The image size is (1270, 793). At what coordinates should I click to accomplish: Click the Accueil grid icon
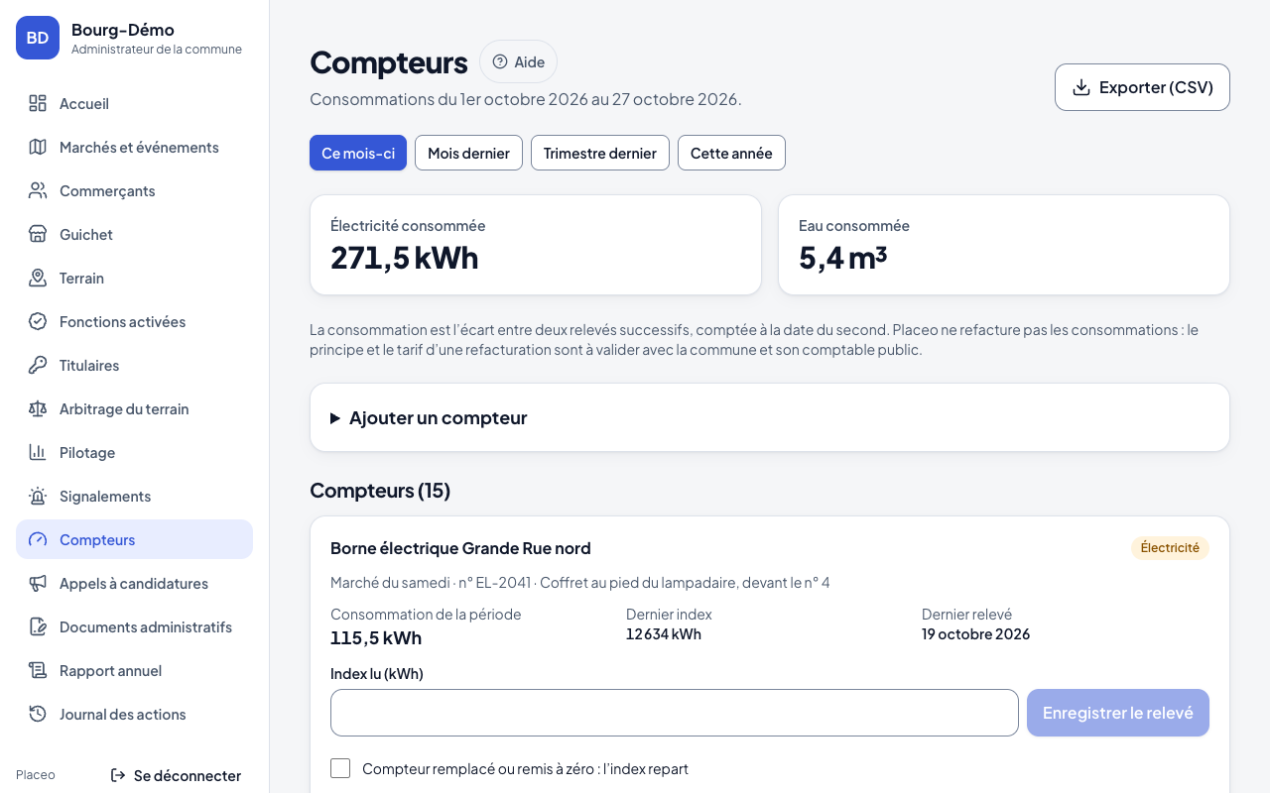point(38,104)
